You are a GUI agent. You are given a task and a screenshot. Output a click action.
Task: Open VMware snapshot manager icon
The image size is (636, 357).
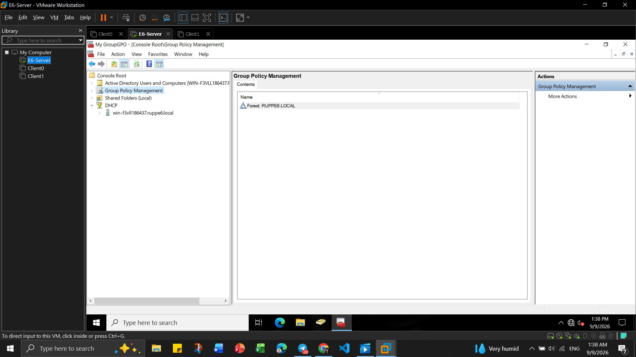click(167, 18)
